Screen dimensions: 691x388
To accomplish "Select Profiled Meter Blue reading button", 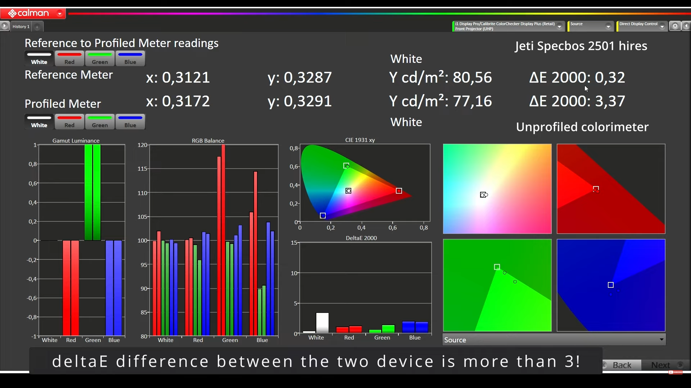I will (130, 122).
